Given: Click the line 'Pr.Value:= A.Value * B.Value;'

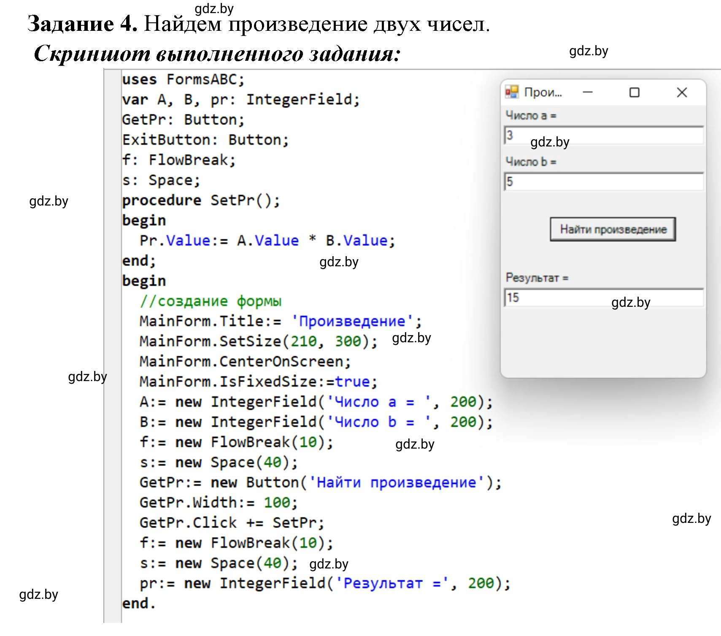Looking at the screenshot, I should [267, 241].
